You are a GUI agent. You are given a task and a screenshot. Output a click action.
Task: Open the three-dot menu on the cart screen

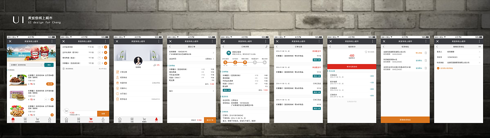click(105, 41)
